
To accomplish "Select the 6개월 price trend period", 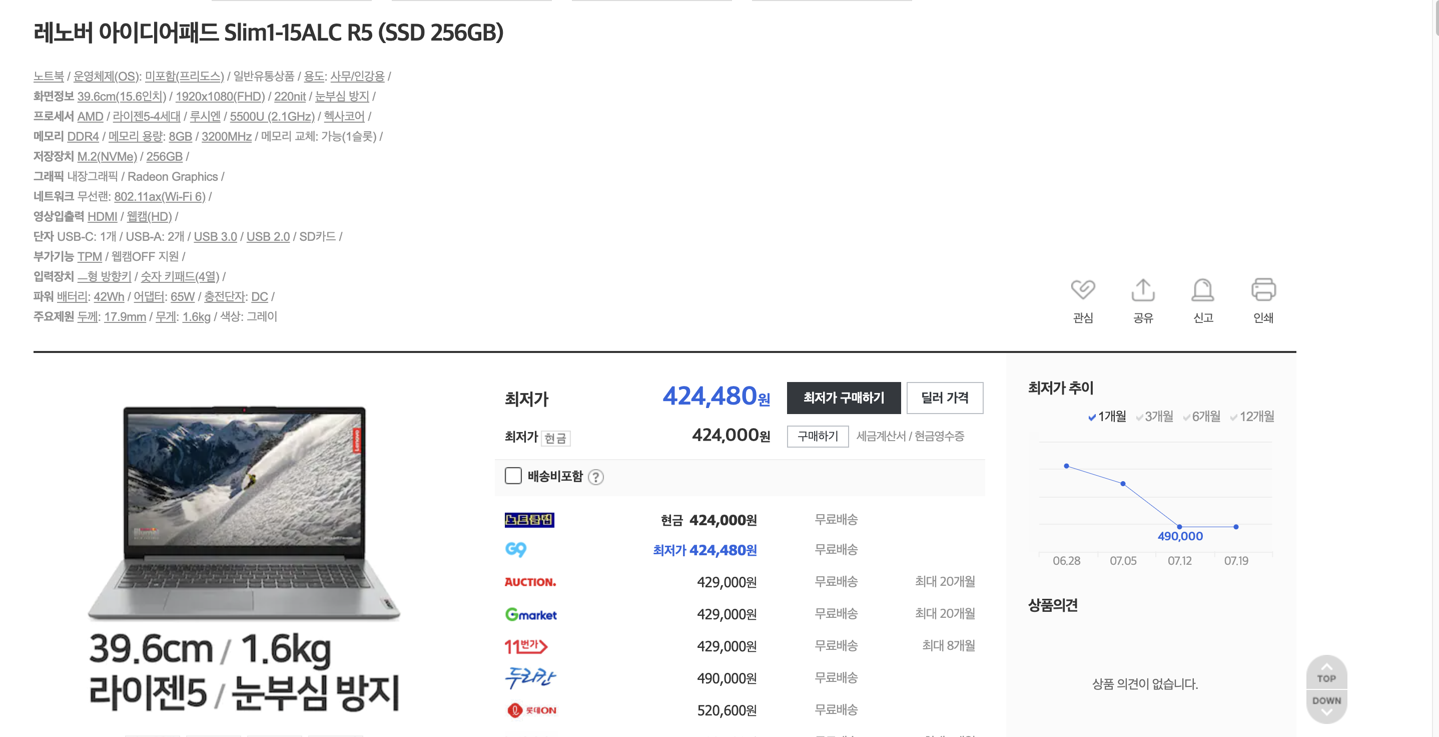I will [1202, 417].
